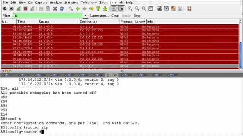243x136 pixels.
Task: Select packet 48 at time 142.594400
Action: [x=120, y=26]
